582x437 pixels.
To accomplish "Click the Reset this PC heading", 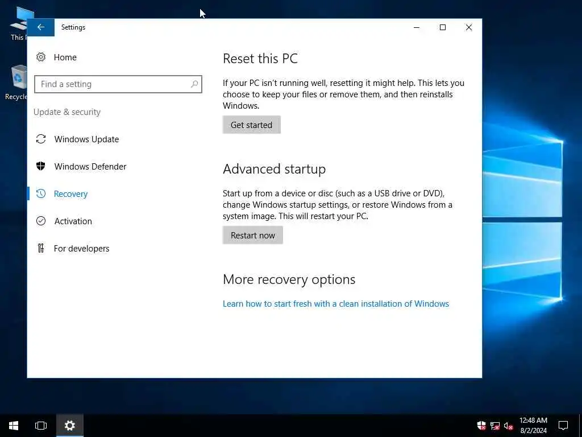I will (x=260, y=59).
